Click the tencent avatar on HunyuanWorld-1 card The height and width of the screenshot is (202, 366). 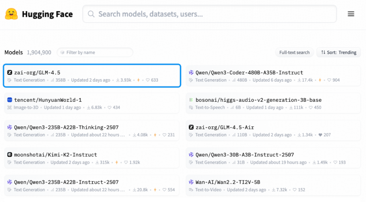9,100
